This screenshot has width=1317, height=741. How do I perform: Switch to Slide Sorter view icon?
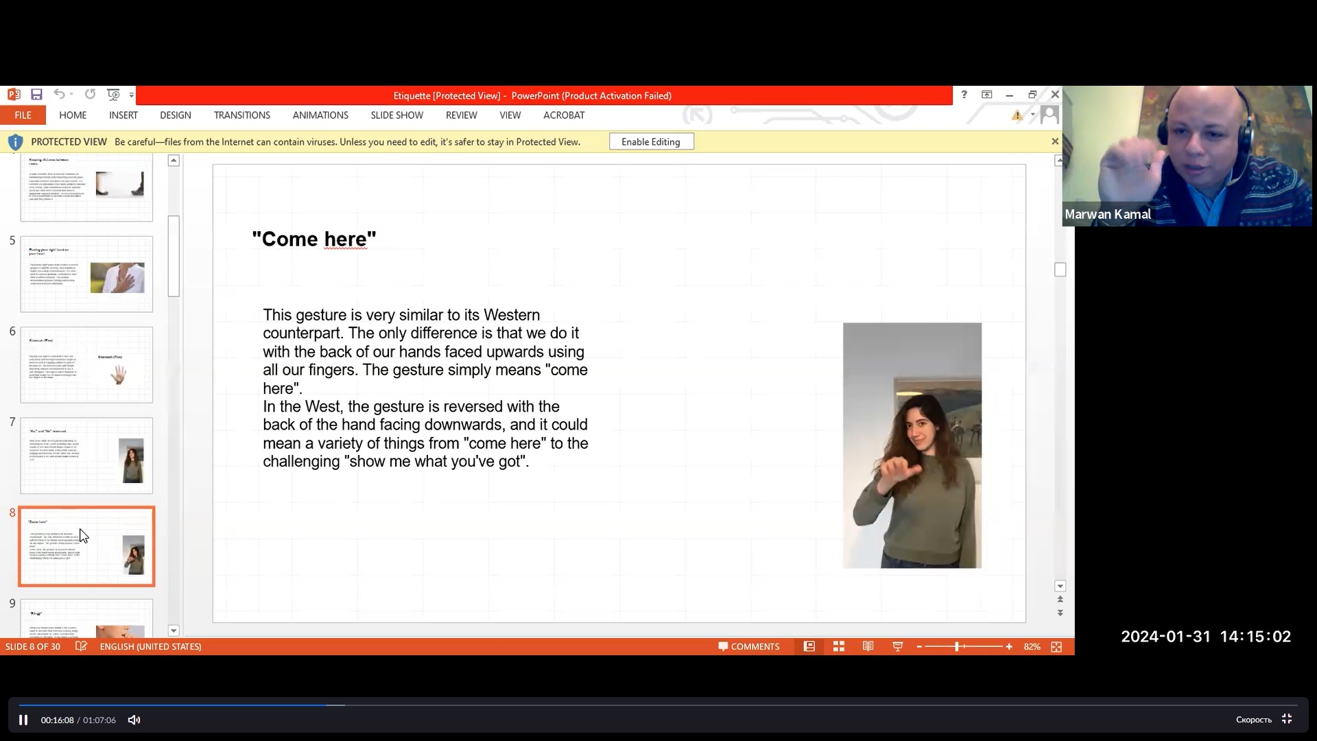(838, 646)
